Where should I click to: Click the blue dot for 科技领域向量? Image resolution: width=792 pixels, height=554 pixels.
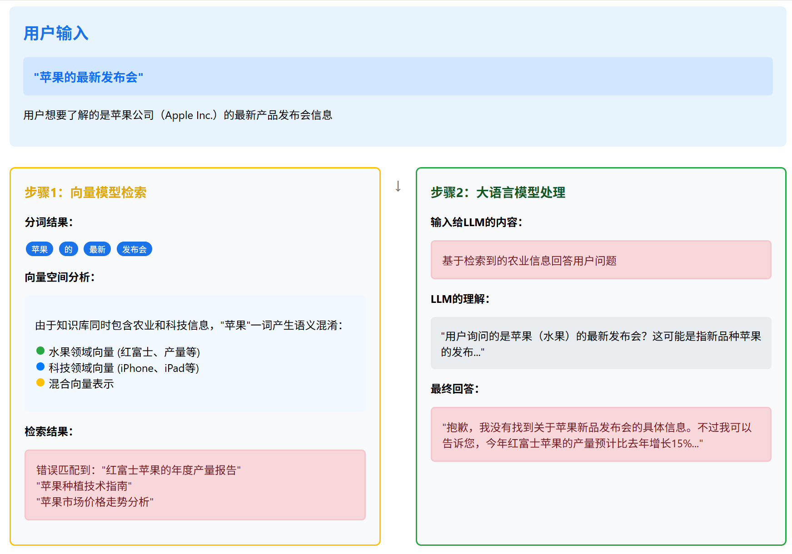40,366
